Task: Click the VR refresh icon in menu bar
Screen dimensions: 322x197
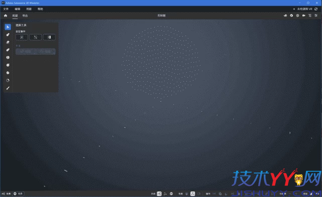Action: [316, 9]
